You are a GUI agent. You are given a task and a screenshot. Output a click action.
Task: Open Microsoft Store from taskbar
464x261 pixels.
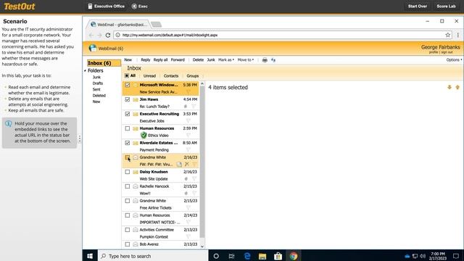click(278, 256)
